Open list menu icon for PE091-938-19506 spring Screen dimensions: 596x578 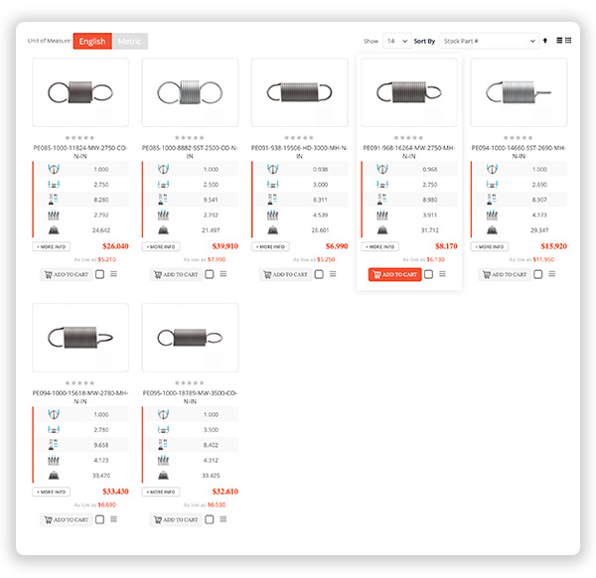[x=332, y=274]
